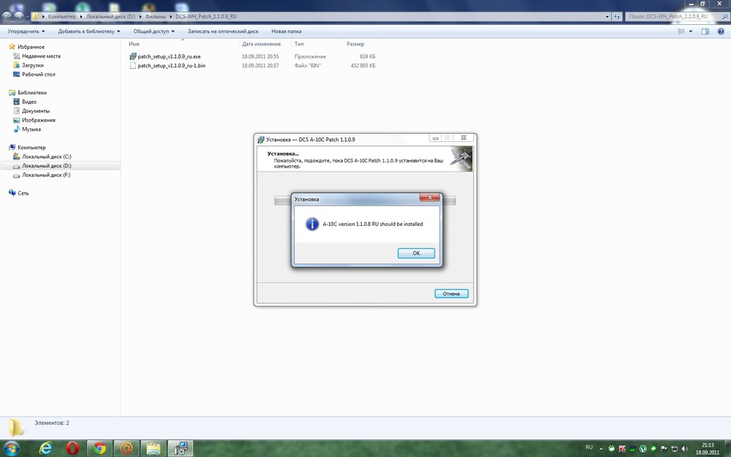Image resolution: width=731 pixels, height=457 pixels.
Task: Open Недавние места in the sidebar
Action: [41, 56]
